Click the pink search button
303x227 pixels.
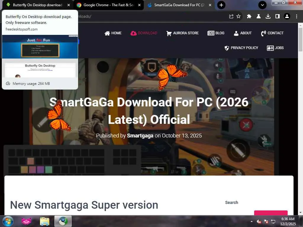coord(271,213)
